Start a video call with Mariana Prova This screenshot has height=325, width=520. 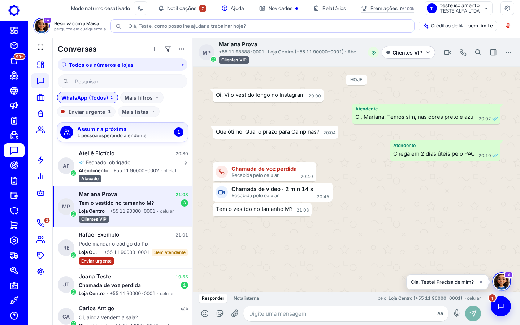pyautogui.click(x=448, y=52)
